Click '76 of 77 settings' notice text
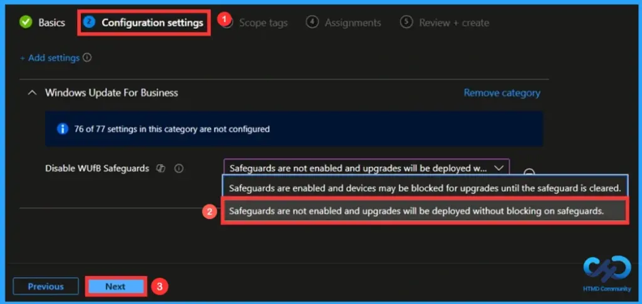 coord(172,129)
